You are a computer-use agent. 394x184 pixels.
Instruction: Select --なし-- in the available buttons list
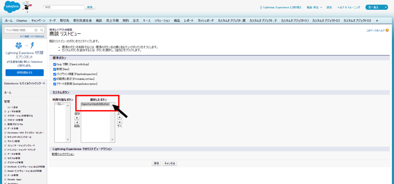click(60, 104)
